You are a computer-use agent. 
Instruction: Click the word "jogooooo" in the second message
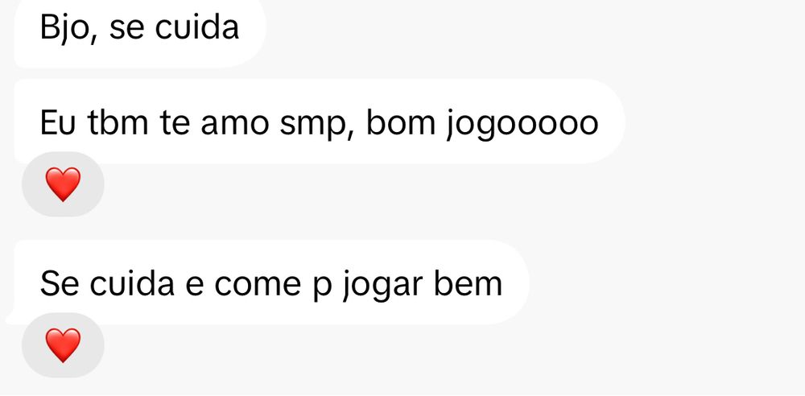point(522,124)
